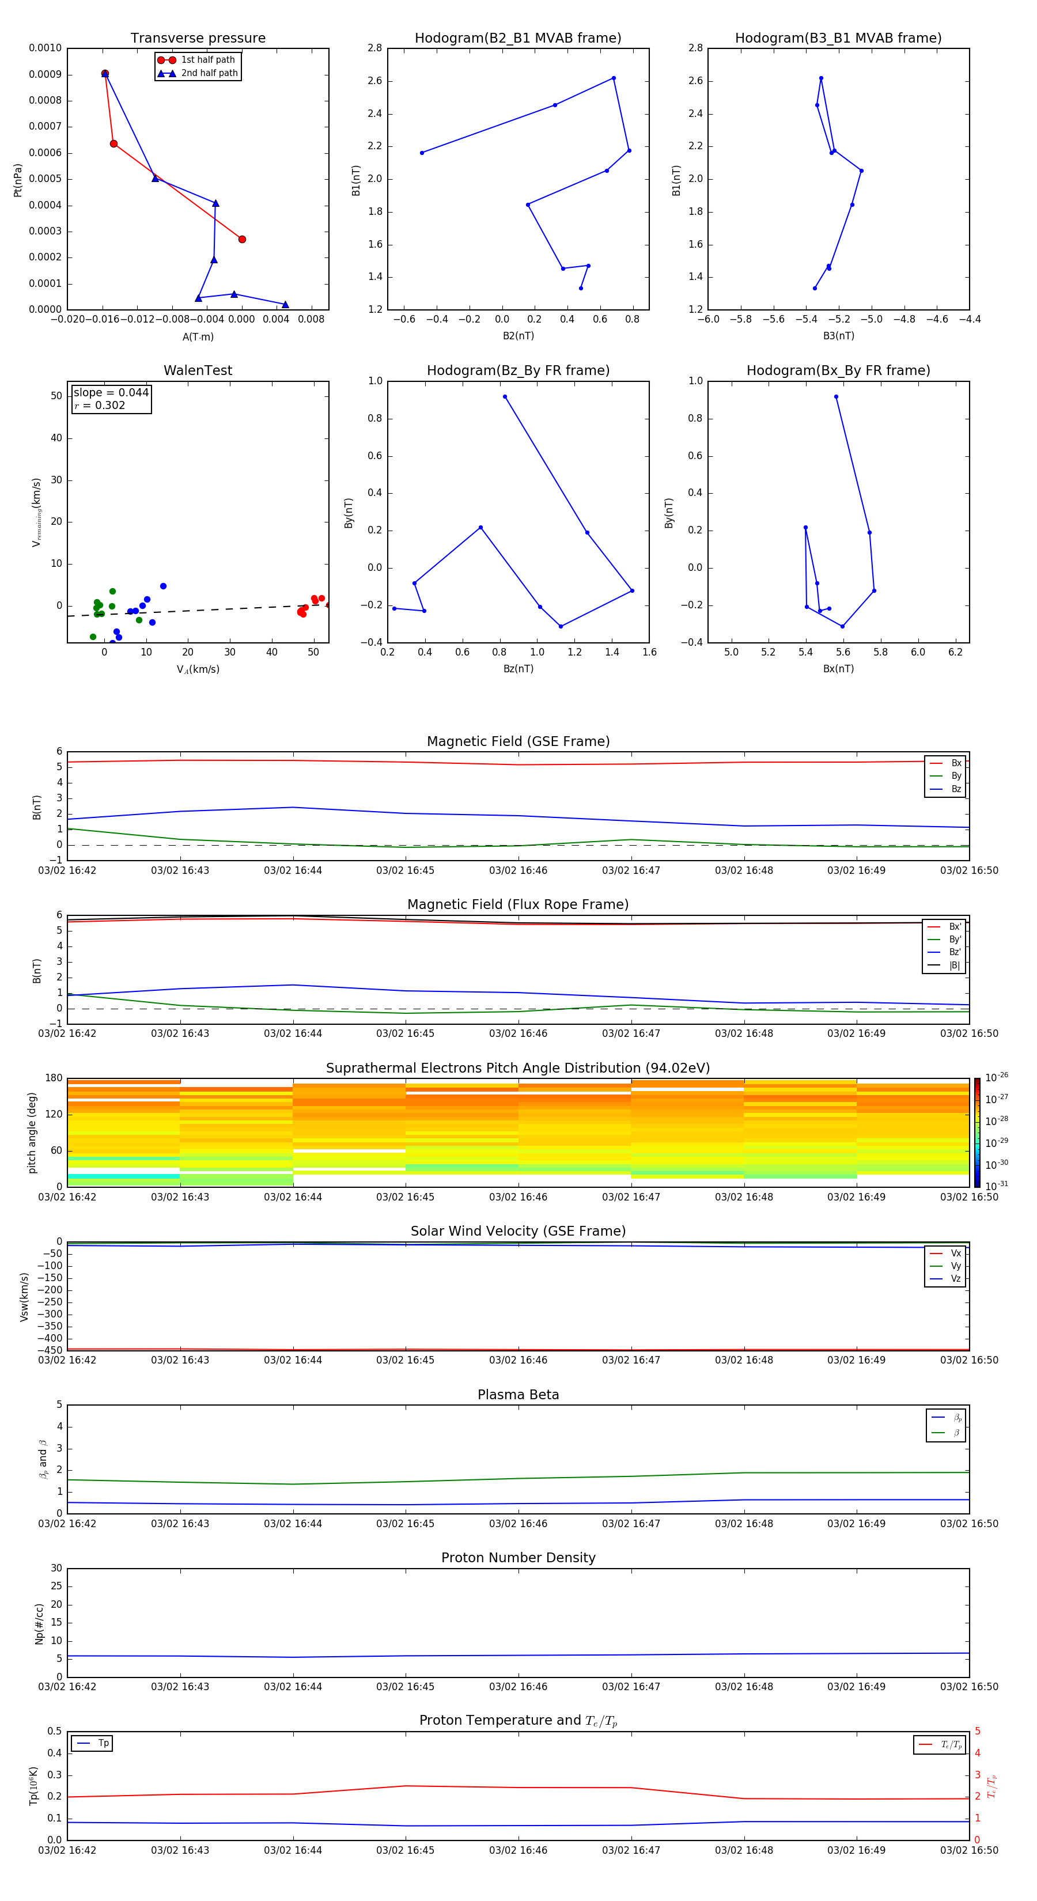Select the "Bz" legend entry in GSE field plot

click(x=945, y=789)
